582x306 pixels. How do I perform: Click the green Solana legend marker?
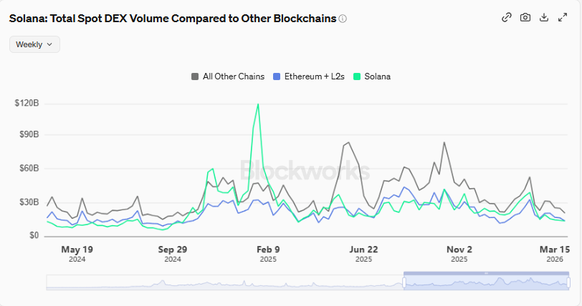pyautogui.click(x=358, y=76)
